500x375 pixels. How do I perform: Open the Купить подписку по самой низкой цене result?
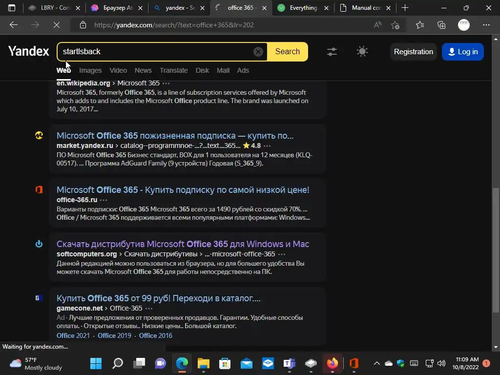click(x=183, y=190)
